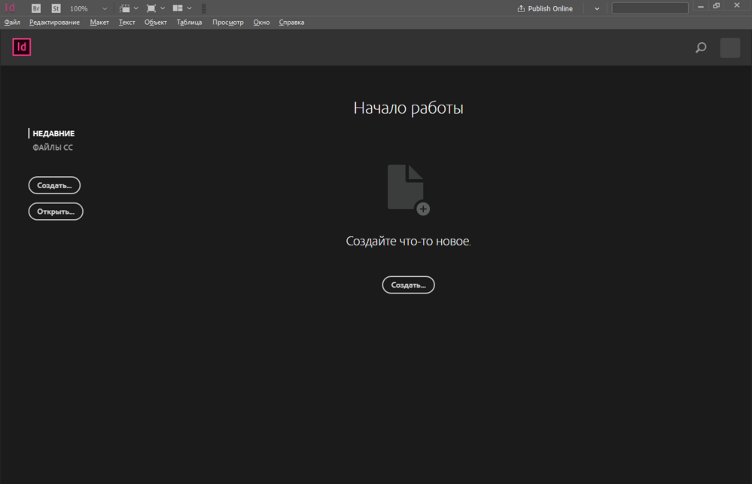Expand the workspace switcher chevron
Viewport: 752px width, 484px height.
(x=597, y=9)
